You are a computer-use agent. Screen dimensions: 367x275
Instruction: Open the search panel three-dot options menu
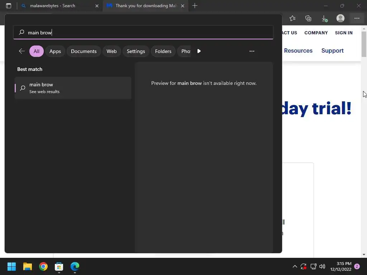[x=252, y=51]
